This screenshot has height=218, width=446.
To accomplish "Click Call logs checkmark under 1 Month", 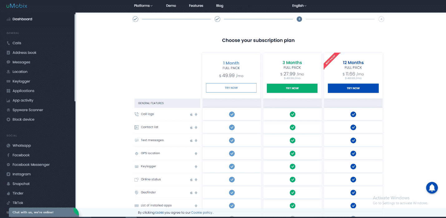I will 232,114.
